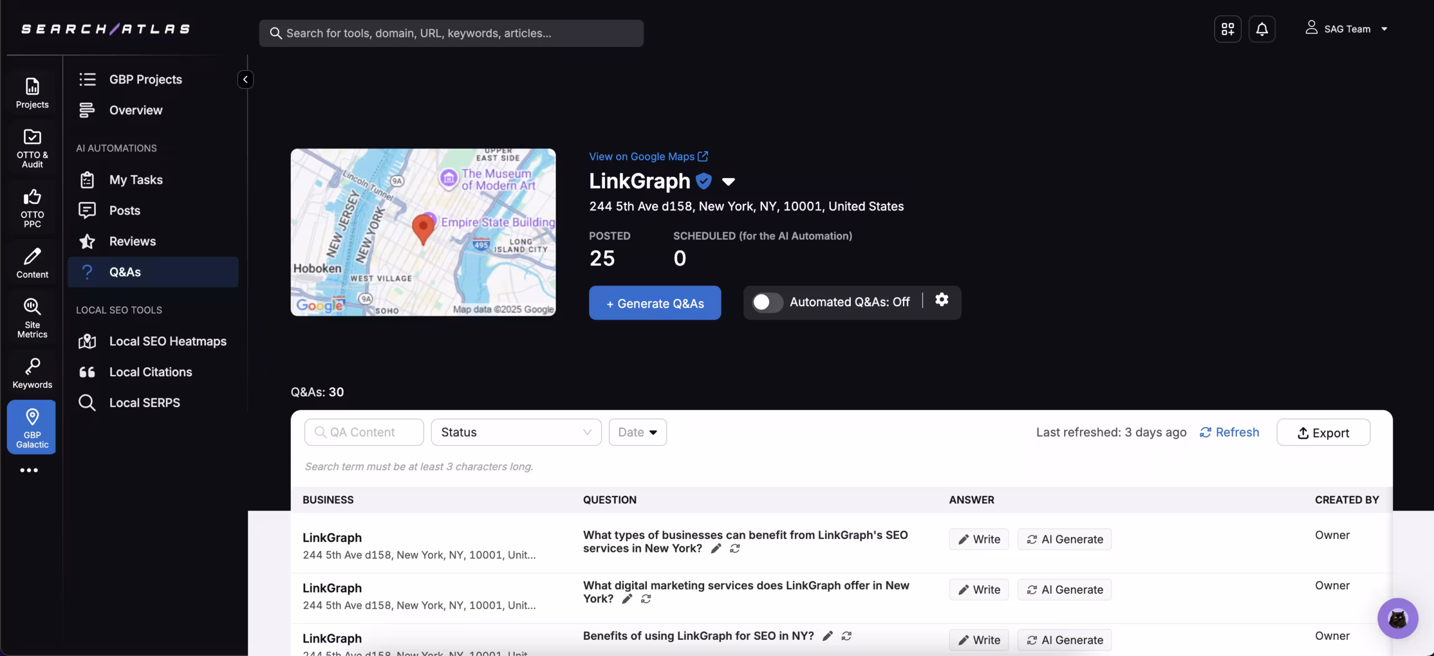Click the apps grid icon in header

[1227, 29]
